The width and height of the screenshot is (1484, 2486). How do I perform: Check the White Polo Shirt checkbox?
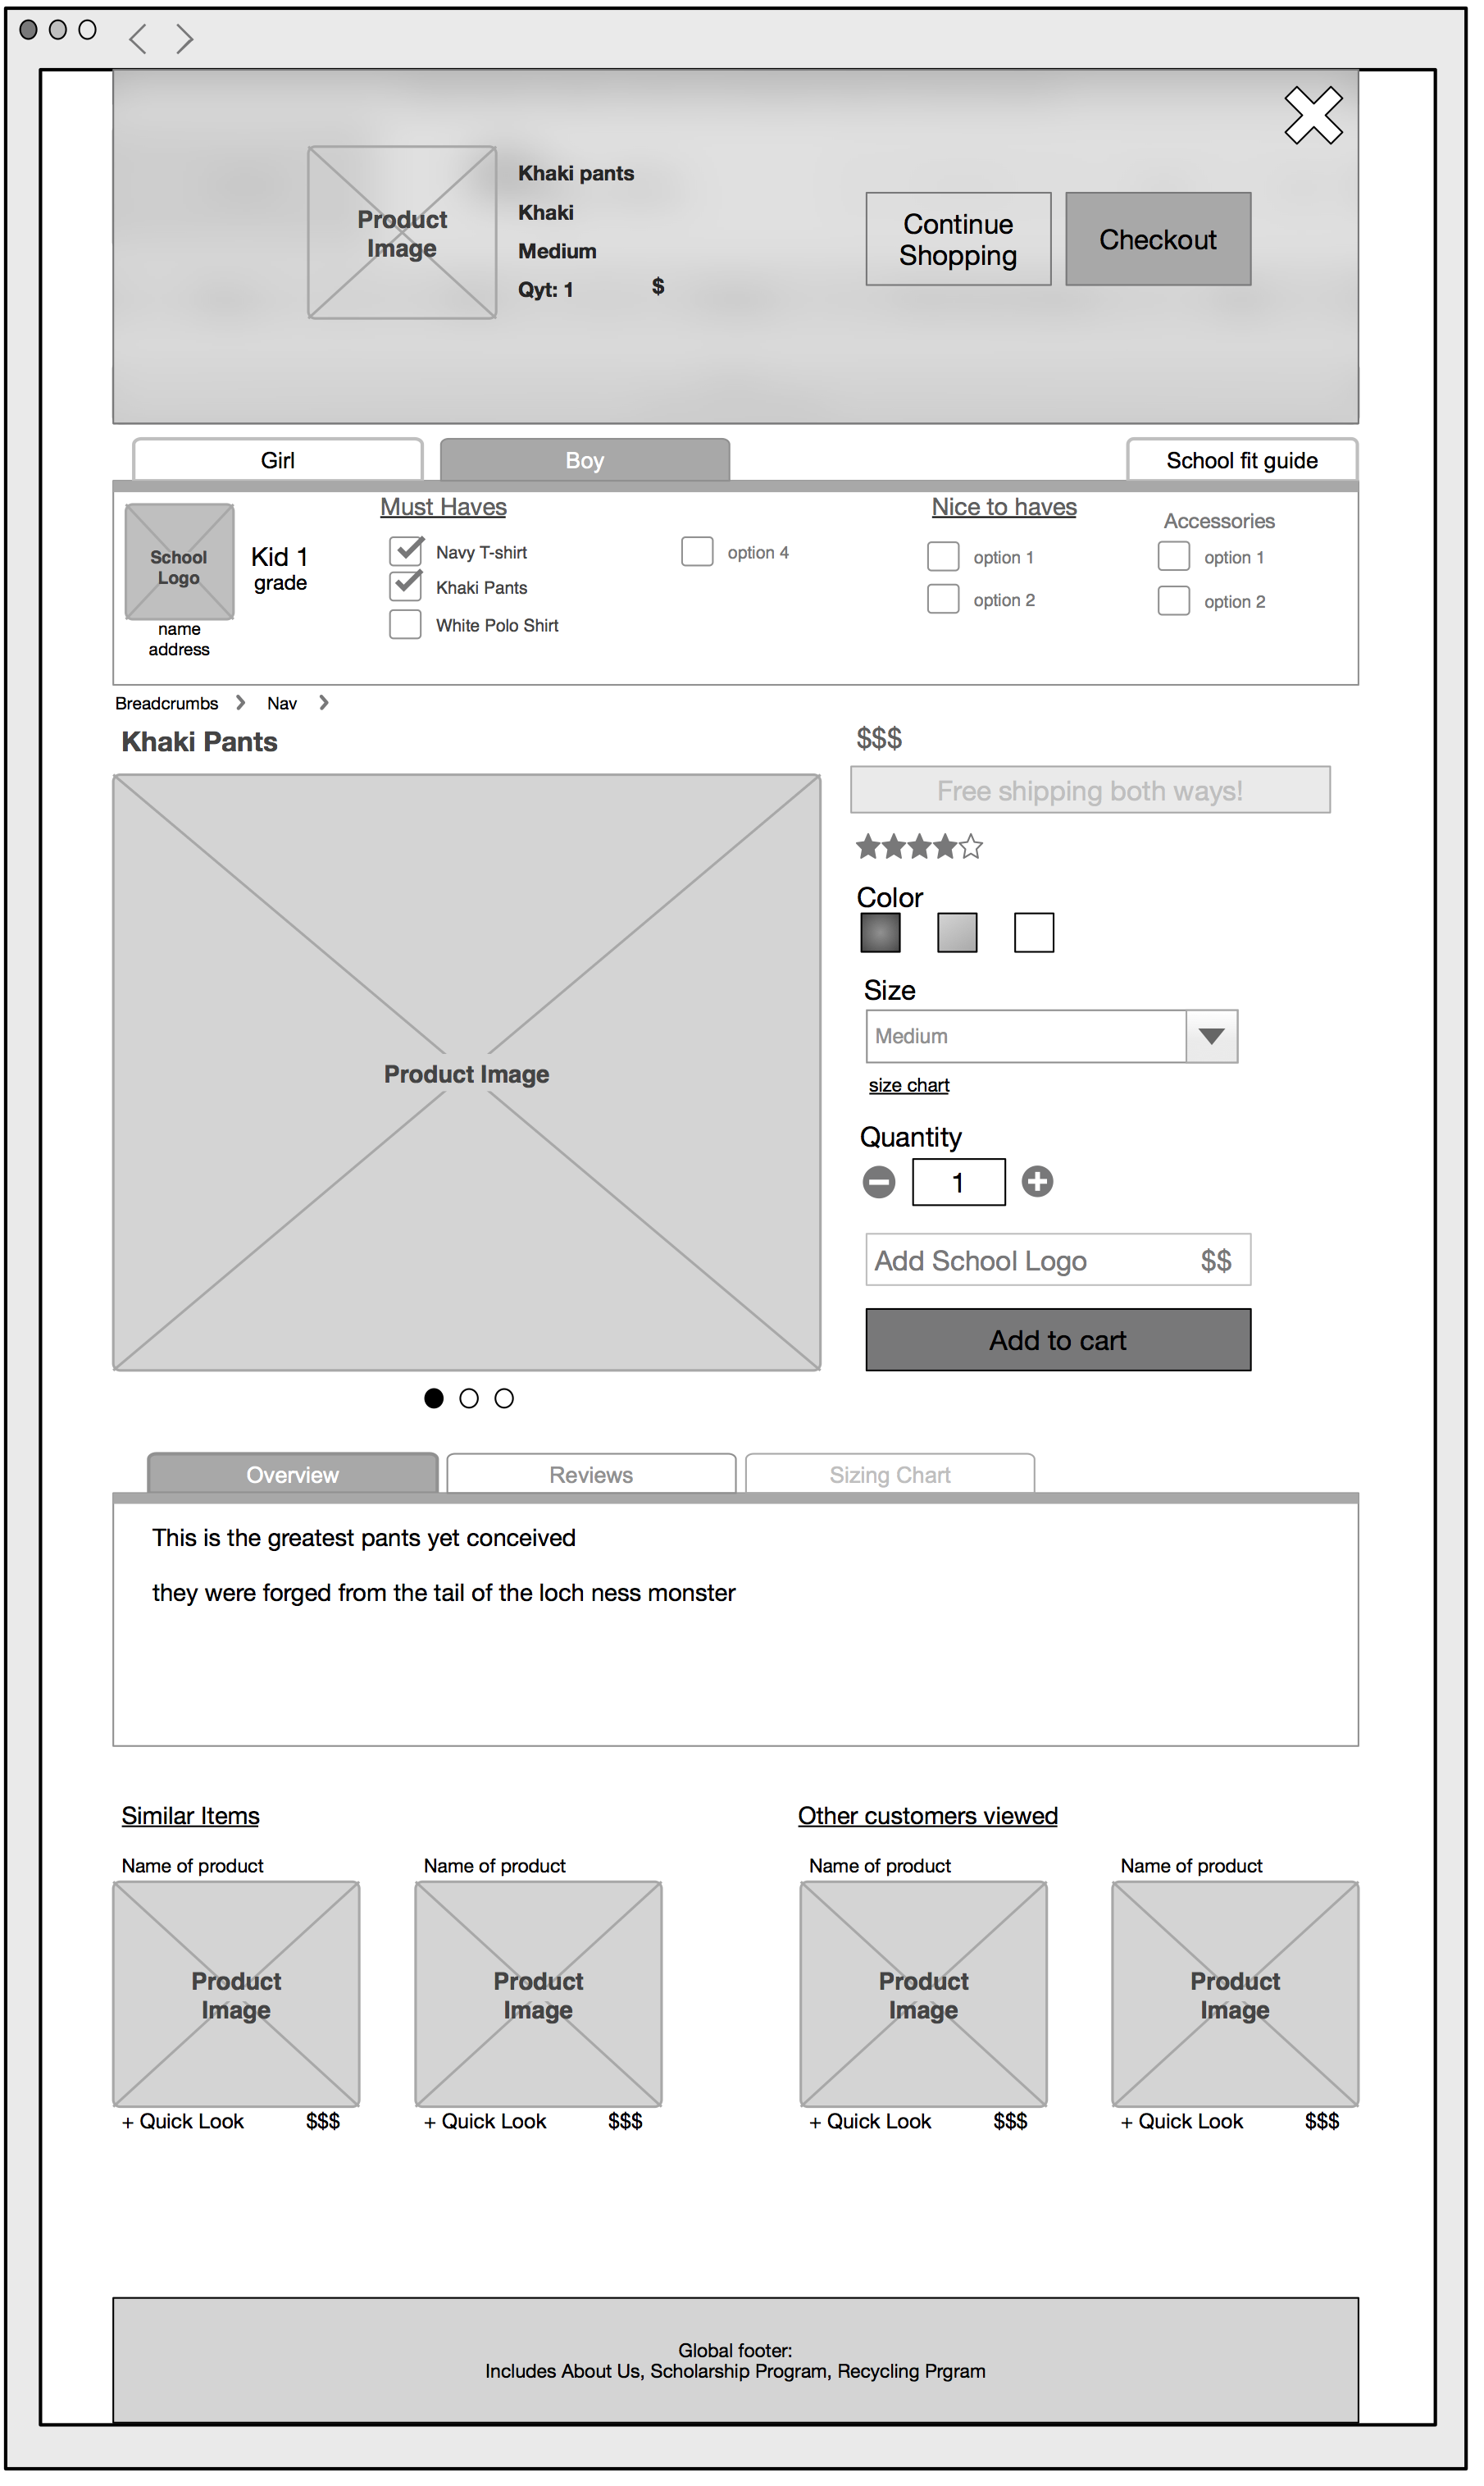406,623
